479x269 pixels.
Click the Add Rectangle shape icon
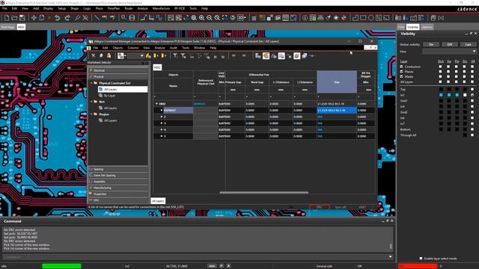(363, 18)
